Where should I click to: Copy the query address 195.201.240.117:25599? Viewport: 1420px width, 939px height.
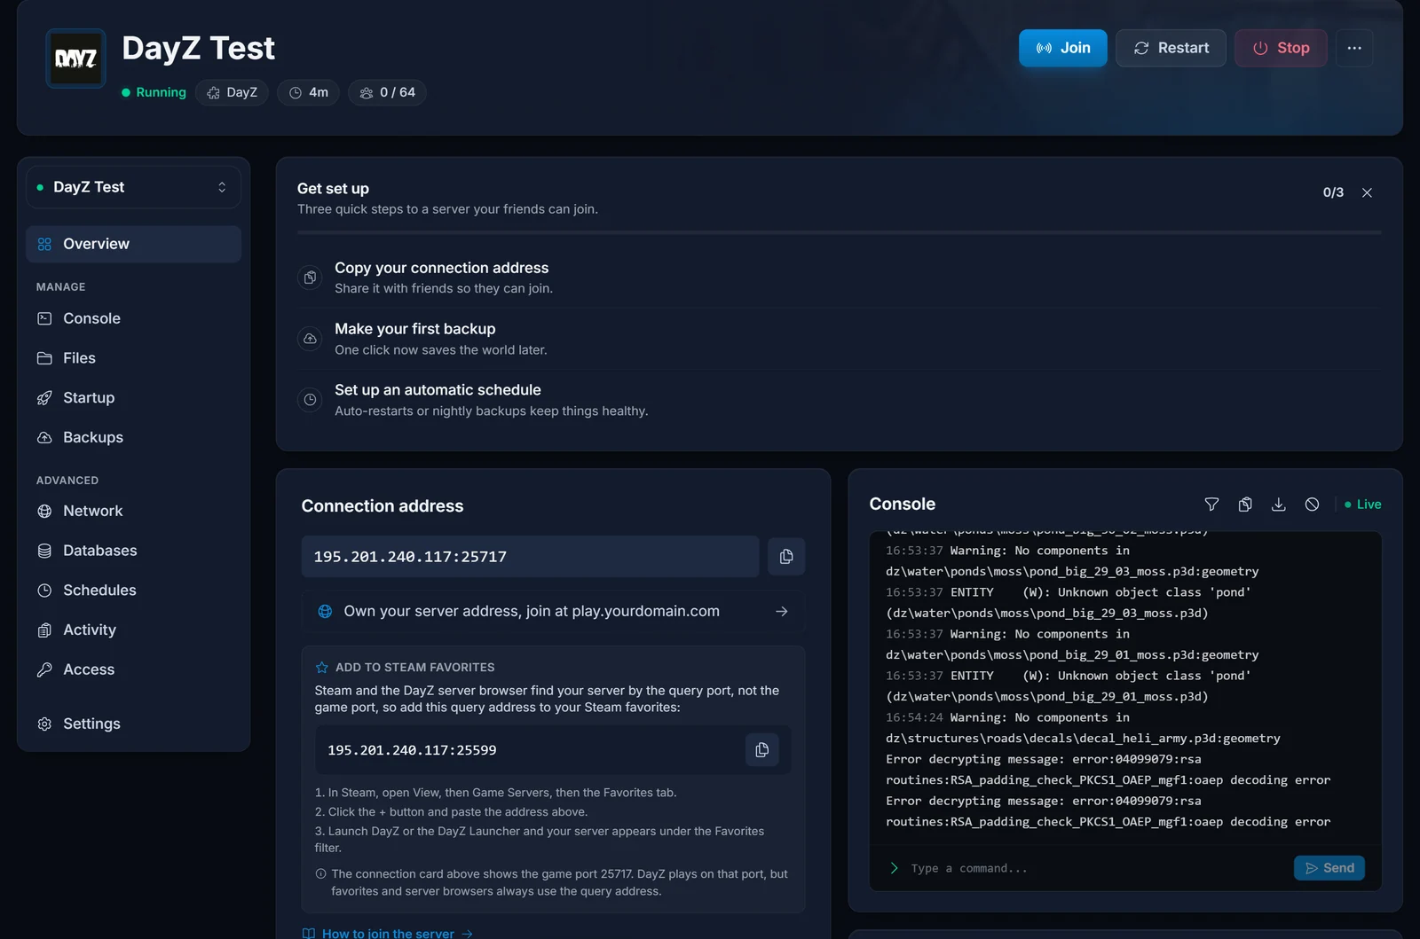[761, 750]
